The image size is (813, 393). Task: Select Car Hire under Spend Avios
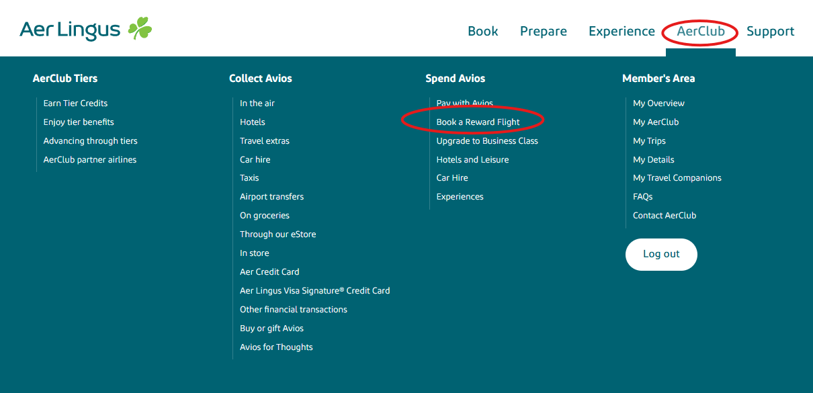(x=452, y=178)
